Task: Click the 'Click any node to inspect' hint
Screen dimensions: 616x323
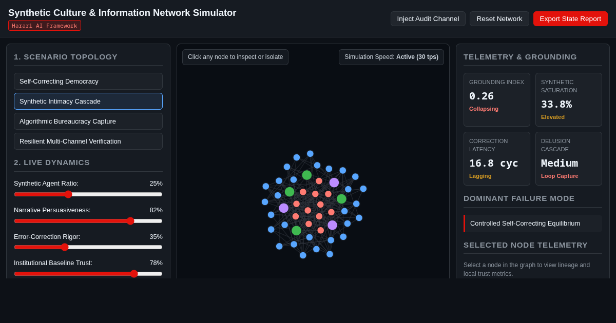Action: (235, 57)
